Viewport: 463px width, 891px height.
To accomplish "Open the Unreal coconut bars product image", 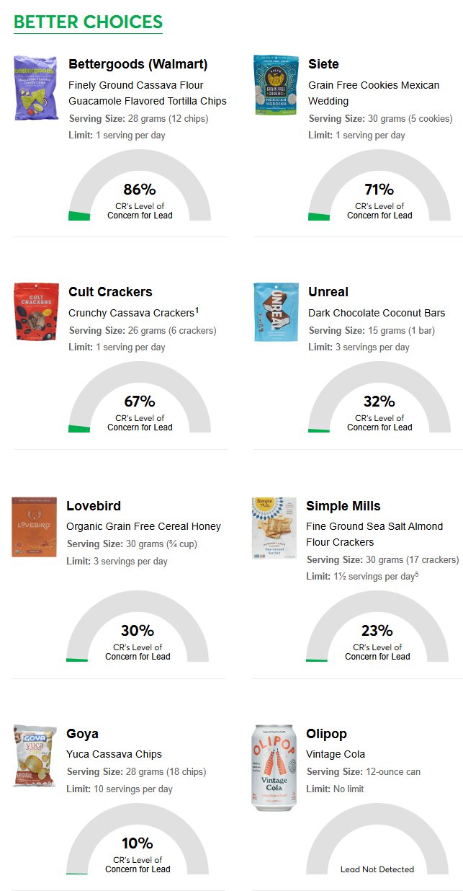I will (x=275, y=311).
